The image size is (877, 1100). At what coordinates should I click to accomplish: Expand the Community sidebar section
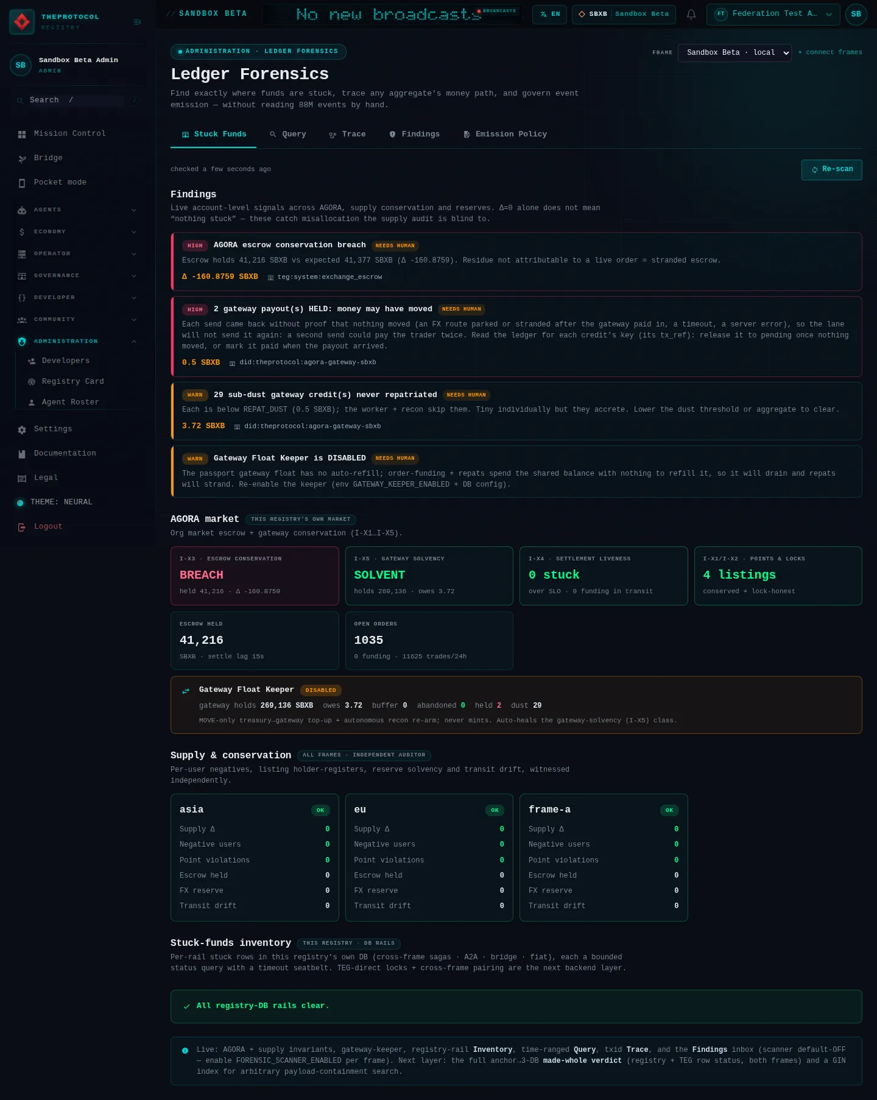click(x=77, y=320)
